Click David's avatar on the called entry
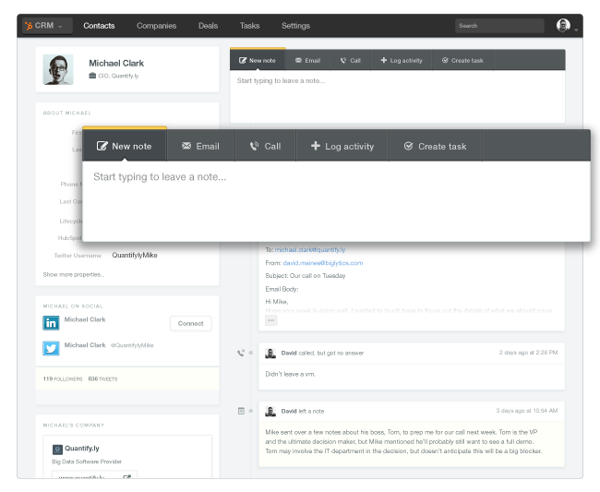Viewport: 600px width, 492px height. (270, 353)
